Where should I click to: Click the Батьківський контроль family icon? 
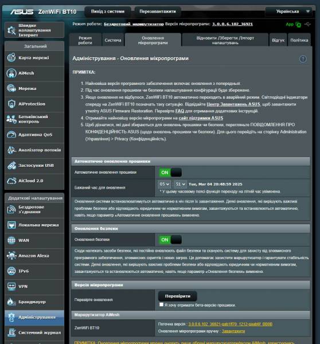[11, 119]
